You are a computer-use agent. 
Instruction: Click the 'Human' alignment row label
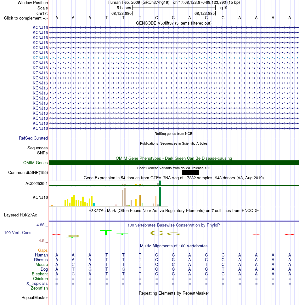tap(41, 255)
